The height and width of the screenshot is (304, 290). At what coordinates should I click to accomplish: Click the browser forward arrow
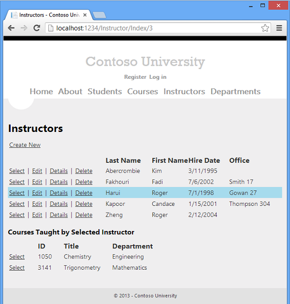tap(24, 28)
